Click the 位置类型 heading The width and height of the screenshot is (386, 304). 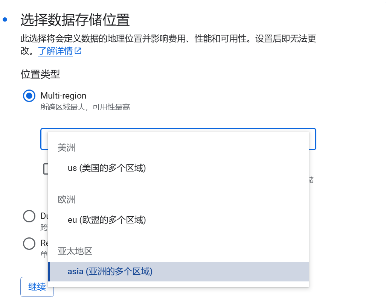pyautogui.click(x=40, y=74)
